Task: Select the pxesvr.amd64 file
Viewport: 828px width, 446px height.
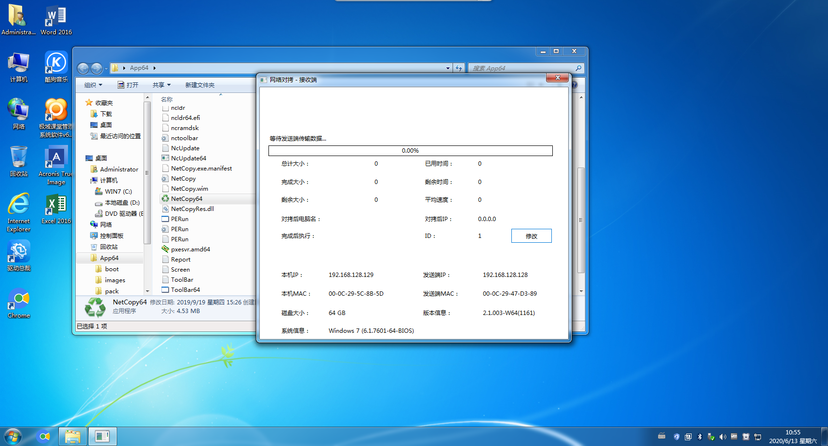Action: click(x=190, y=249)
